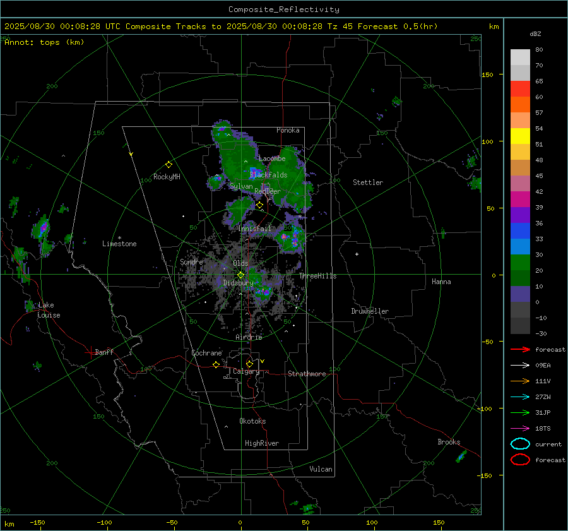
Task: Click the orange 111V arrow legend icon
Action: pos(520,381)
